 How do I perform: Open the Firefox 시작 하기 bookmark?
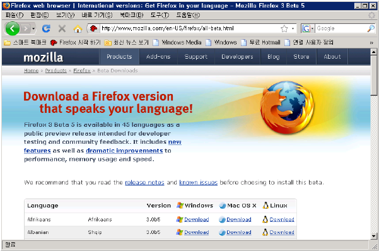click(x=75, y=42)
